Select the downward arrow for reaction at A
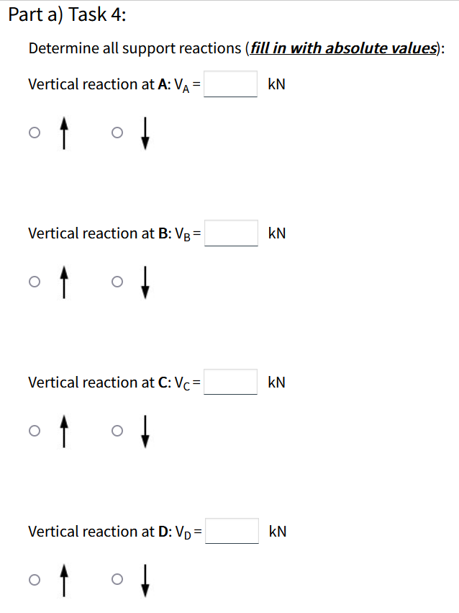 (x=145, y=133)
